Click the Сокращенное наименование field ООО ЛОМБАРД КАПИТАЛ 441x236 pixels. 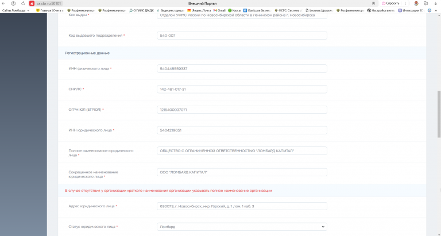(x=242, y=172)
